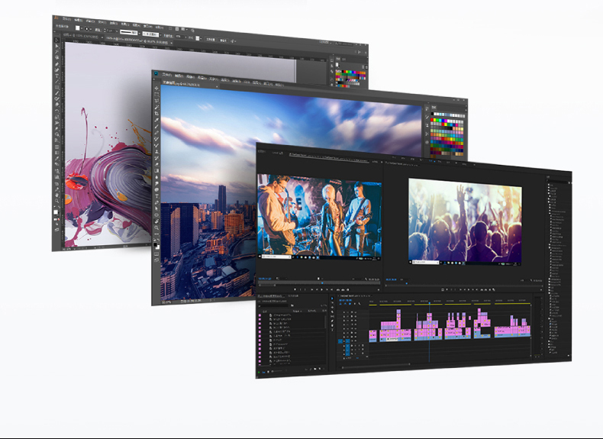Click the blue playhead in Premiere's timeline

430,303
